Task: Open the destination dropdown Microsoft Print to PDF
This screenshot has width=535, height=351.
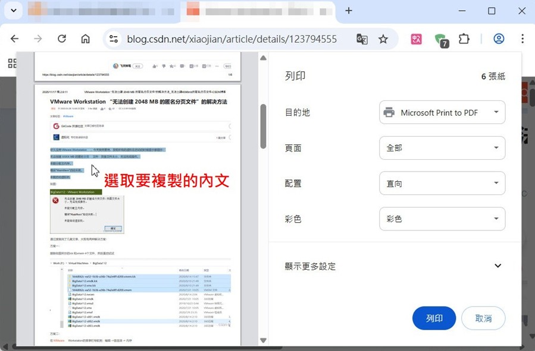Action: click(x=442, y=112)
